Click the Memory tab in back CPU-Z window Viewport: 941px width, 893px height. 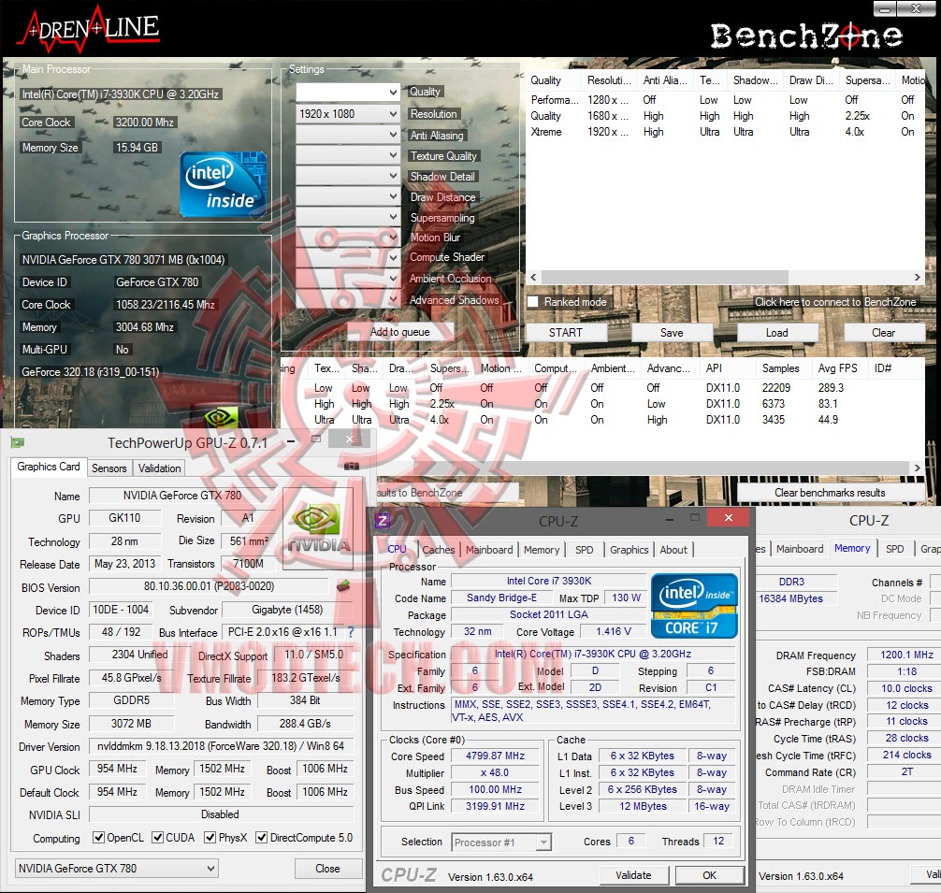pos(851,548)
